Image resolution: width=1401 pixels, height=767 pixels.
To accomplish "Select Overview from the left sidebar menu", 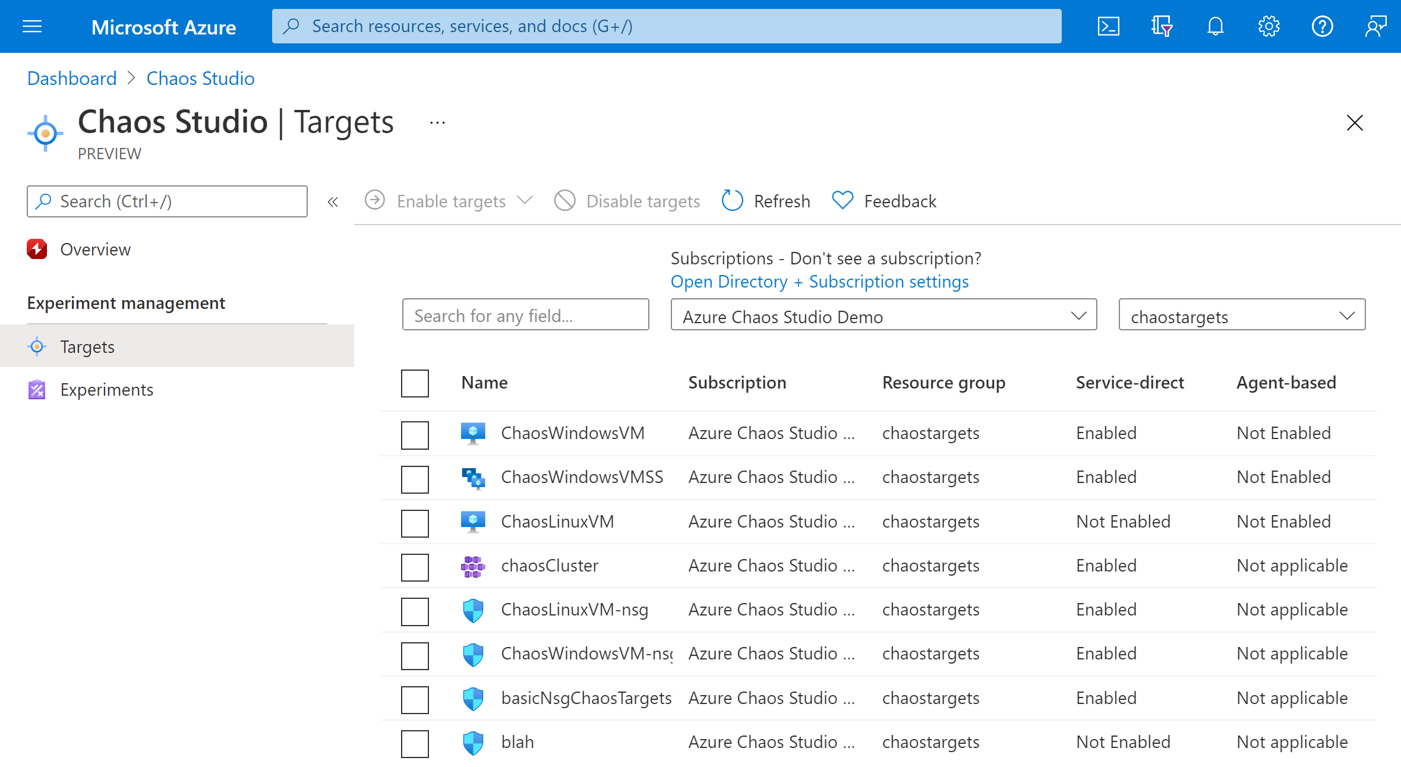I will pos(94,248).
